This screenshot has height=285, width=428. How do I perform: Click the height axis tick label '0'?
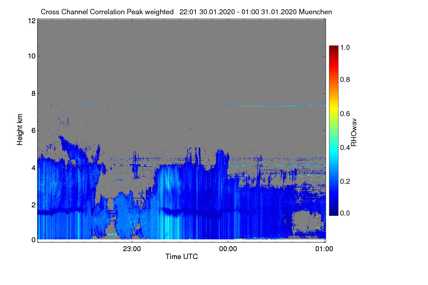[x=33, y=240]
